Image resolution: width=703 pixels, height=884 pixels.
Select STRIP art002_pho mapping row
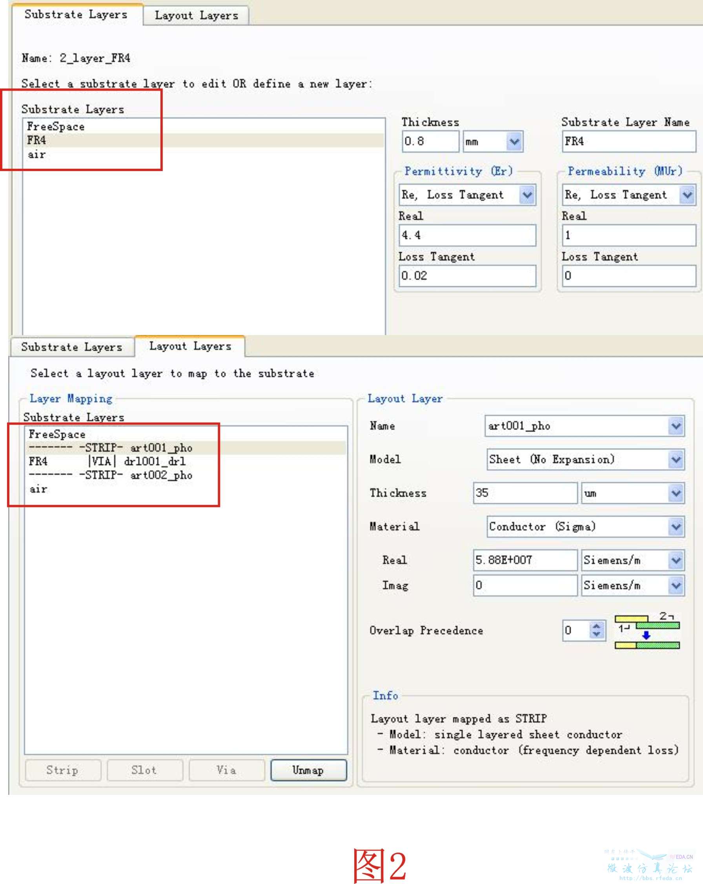(186, 475)
